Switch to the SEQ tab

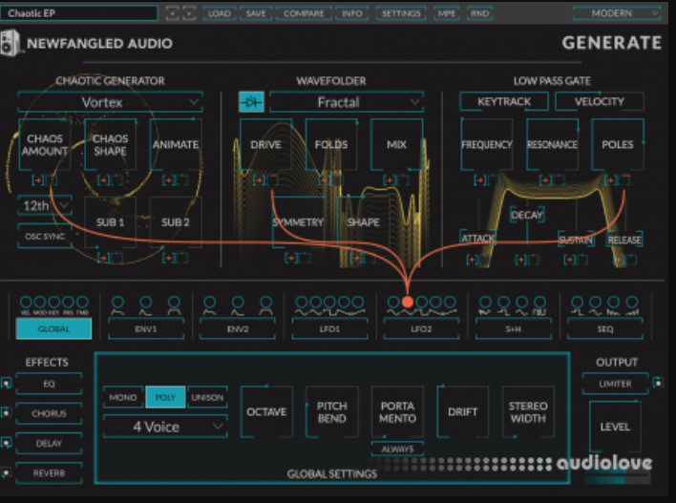pos(605,329)
